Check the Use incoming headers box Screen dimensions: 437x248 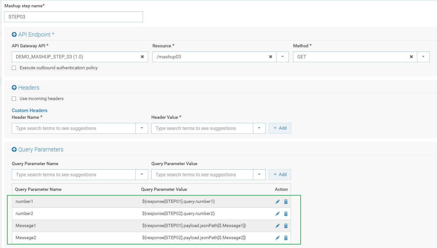(14, 99)
